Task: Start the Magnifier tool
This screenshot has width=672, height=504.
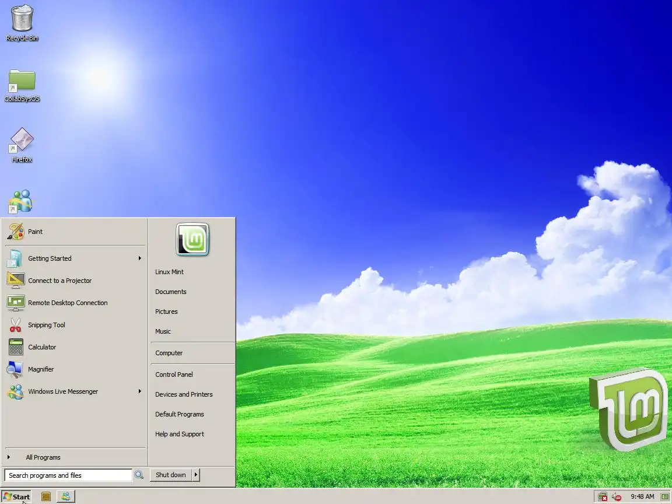Action: click(x=76, y=369)
